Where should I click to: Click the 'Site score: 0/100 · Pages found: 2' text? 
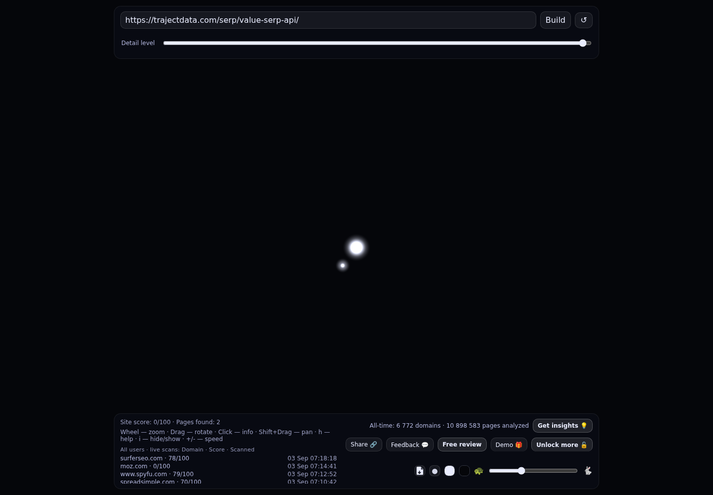(170, 422)
